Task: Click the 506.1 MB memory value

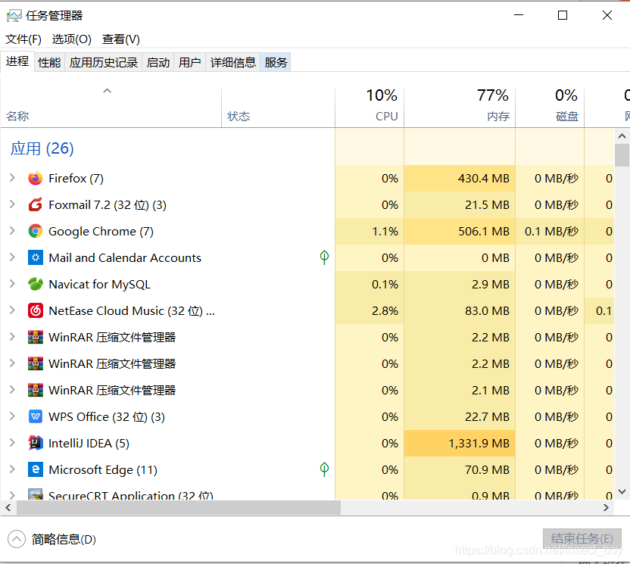Action: pyautogui.click(x=484, y=231)
